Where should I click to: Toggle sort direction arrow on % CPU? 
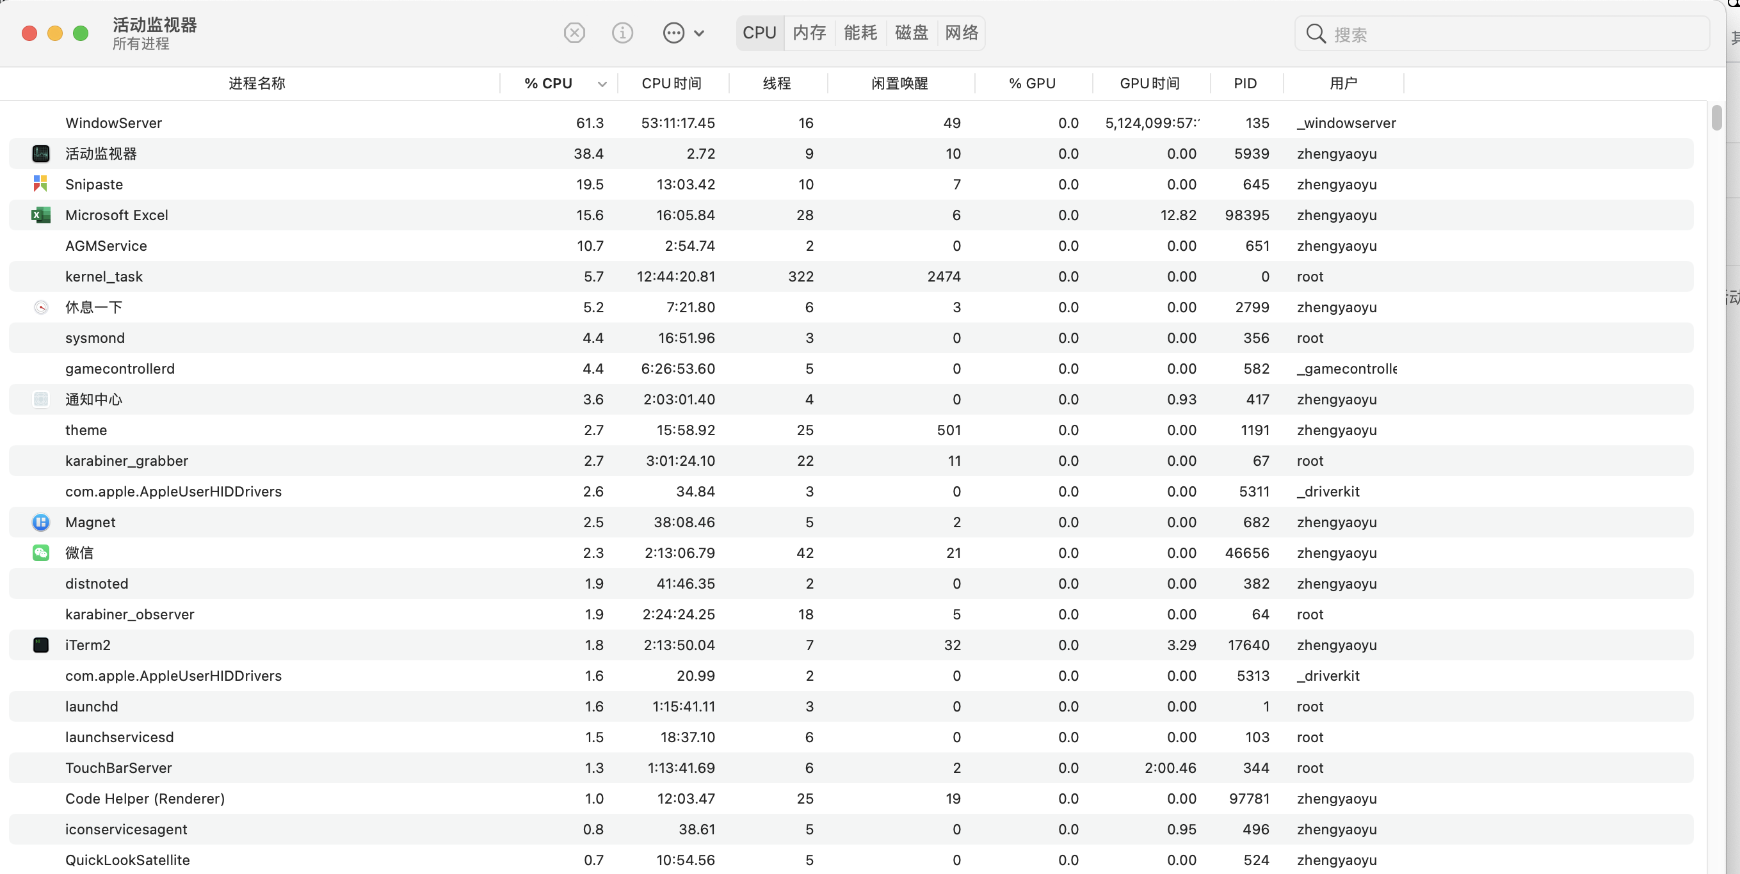[602, 84]
